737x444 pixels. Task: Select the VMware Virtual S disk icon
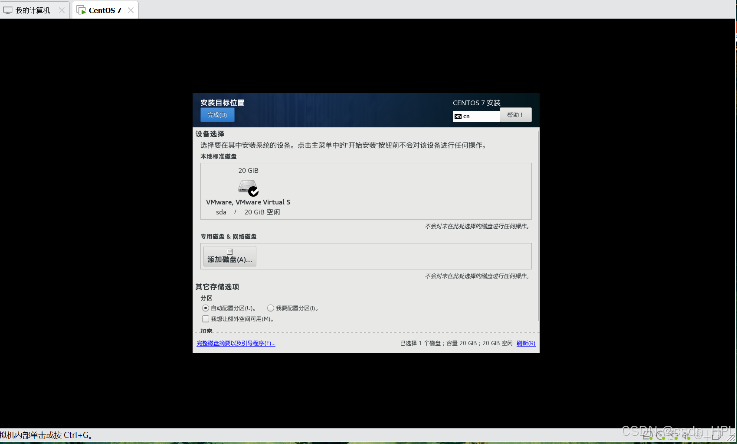click(x=248, y=188)
